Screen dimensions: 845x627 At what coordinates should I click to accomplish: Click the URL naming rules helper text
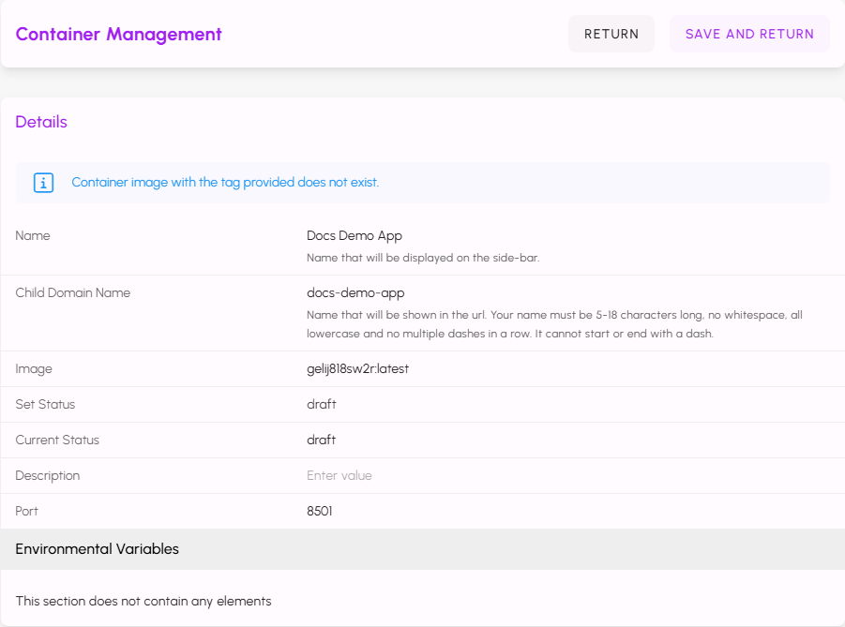554,324
